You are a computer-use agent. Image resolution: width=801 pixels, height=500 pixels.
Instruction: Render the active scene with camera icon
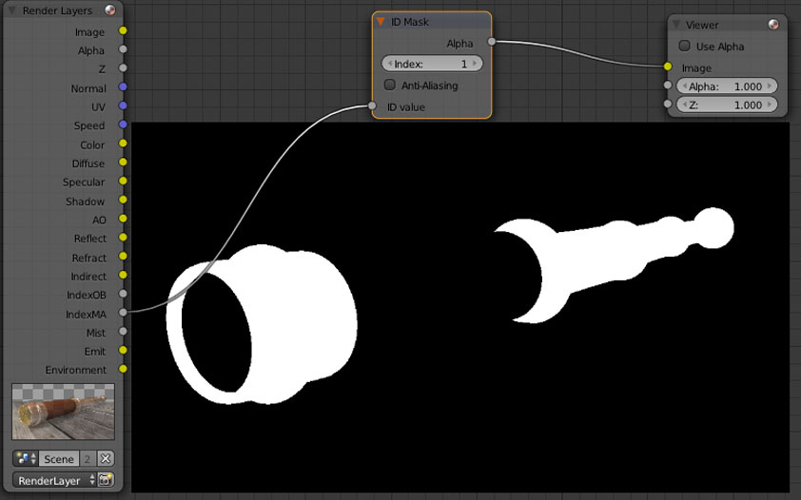[106, 480]
